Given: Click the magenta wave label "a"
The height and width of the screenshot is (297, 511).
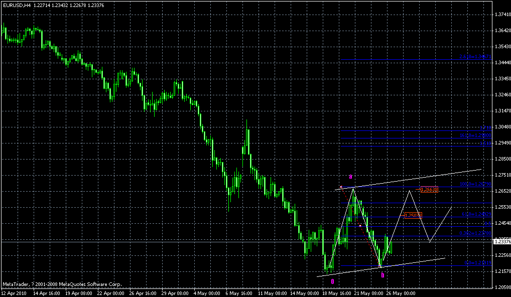Looking at the screenshot, I should [350, 177].
